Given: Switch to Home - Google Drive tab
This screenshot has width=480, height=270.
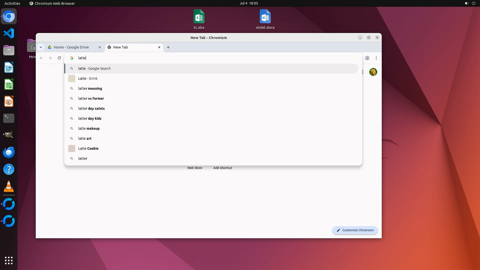Looking at the screenshot, I should point(71,47).
